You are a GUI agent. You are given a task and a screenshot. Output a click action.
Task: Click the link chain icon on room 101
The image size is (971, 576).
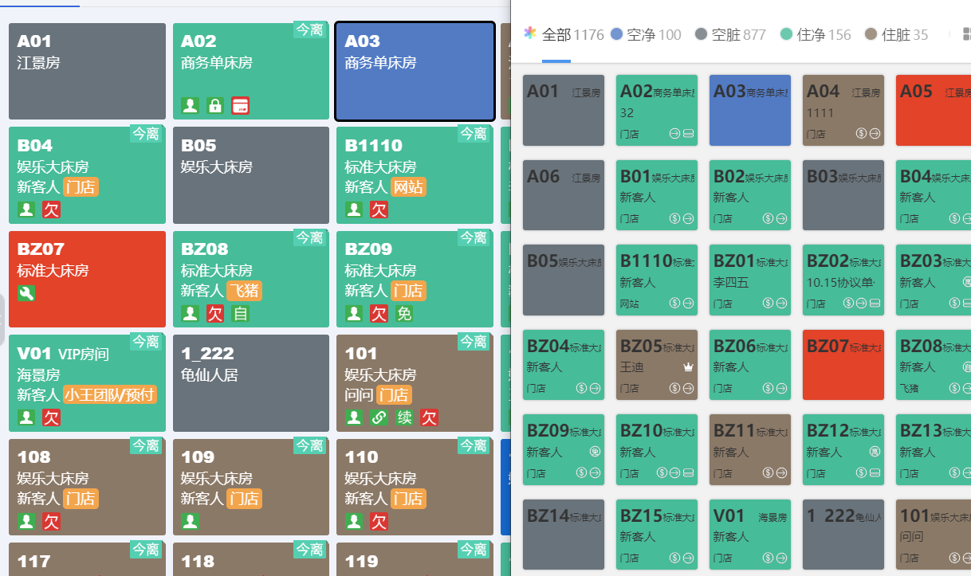coord(379,417)
